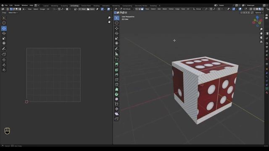The height and width of the screenshot is (151, 269).
Task: Open the Edit Mode dropdown
Action: click(127, 9)
